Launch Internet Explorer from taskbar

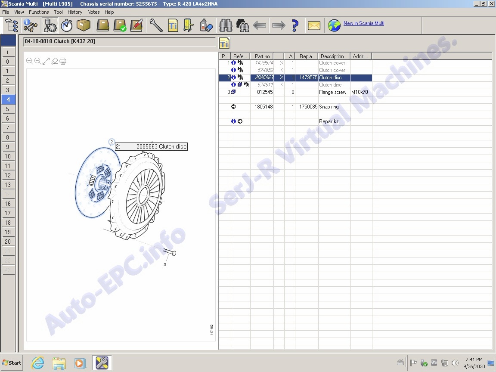pos(37,363)
